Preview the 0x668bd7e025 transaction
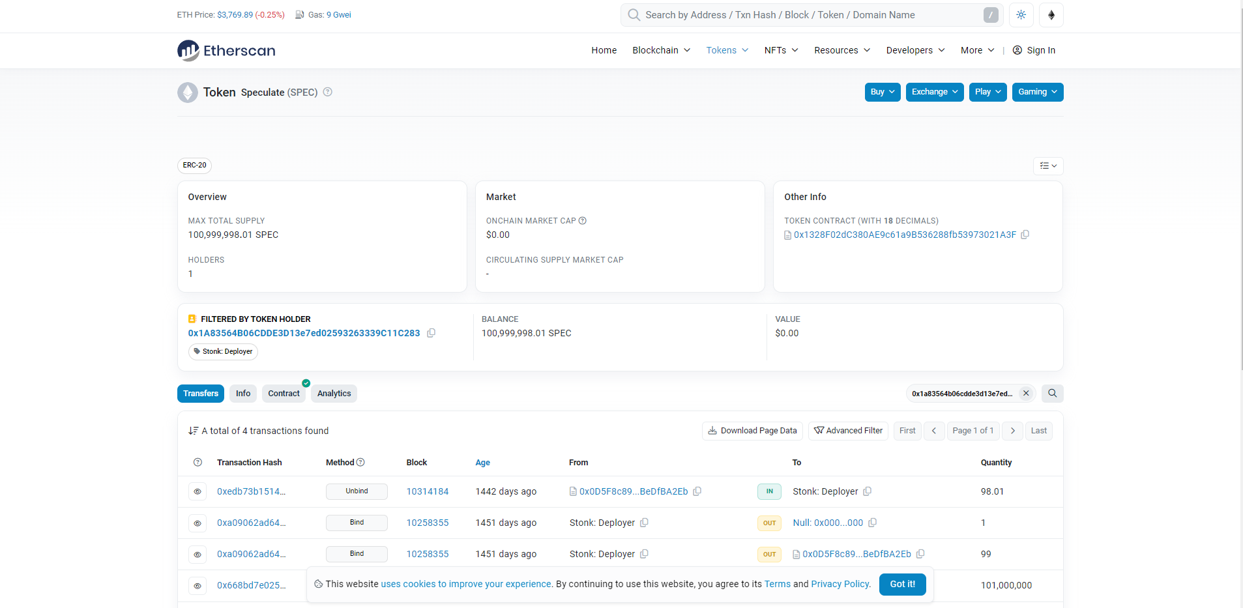 tap(197, 585)
